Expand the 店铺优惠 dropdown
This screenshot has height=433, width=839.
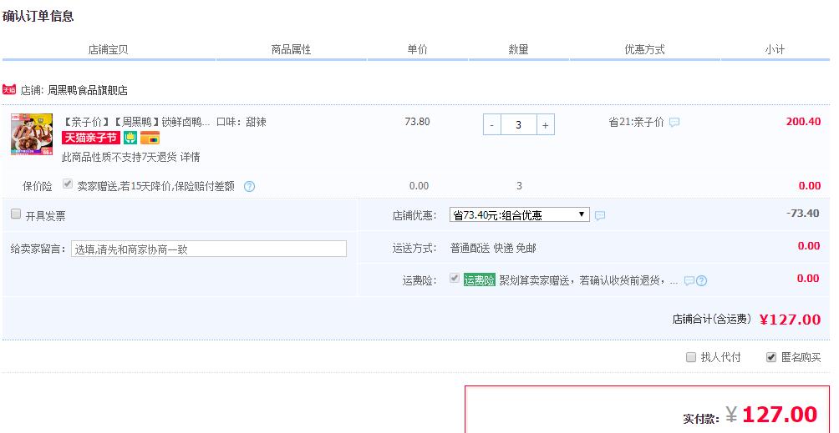coord(520,215)
